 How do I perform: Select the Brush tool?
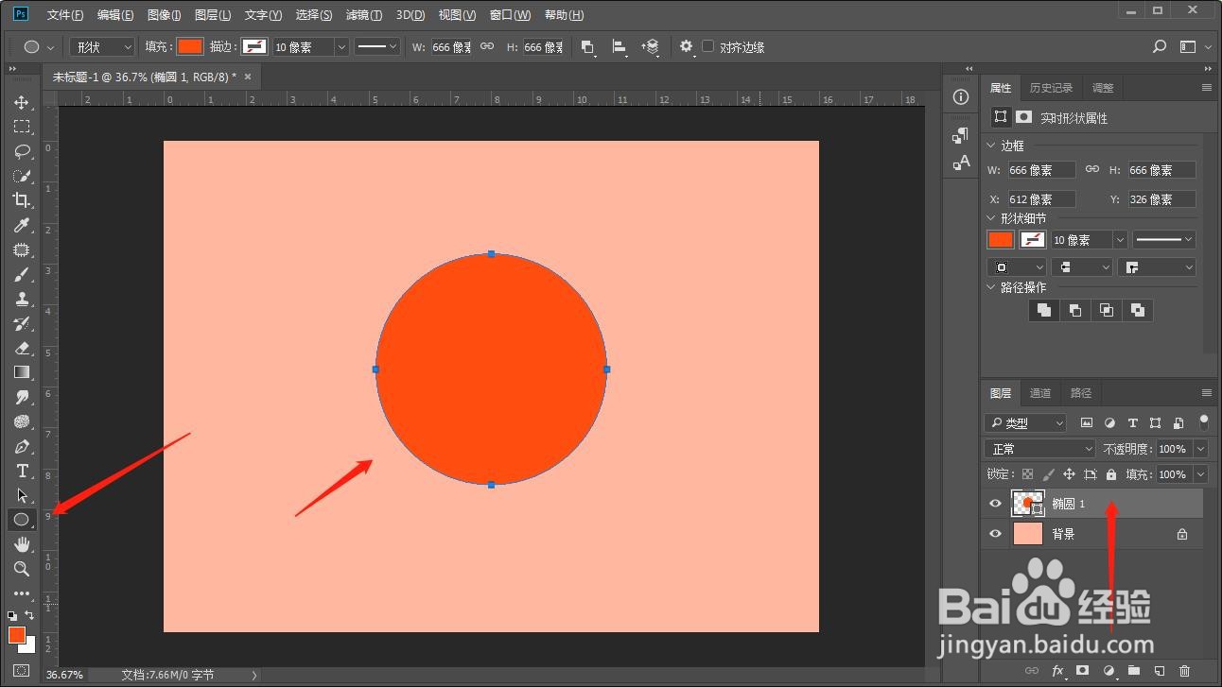click(x=21, y=274)
